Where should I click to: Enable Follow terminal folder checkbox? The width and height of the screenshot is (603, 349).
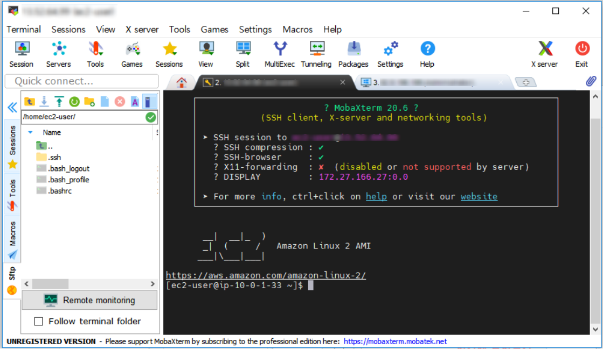38,321
